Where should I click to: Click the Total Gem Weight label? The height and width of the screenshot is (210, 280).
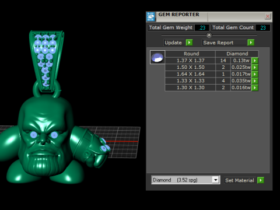tap(170, 27)
